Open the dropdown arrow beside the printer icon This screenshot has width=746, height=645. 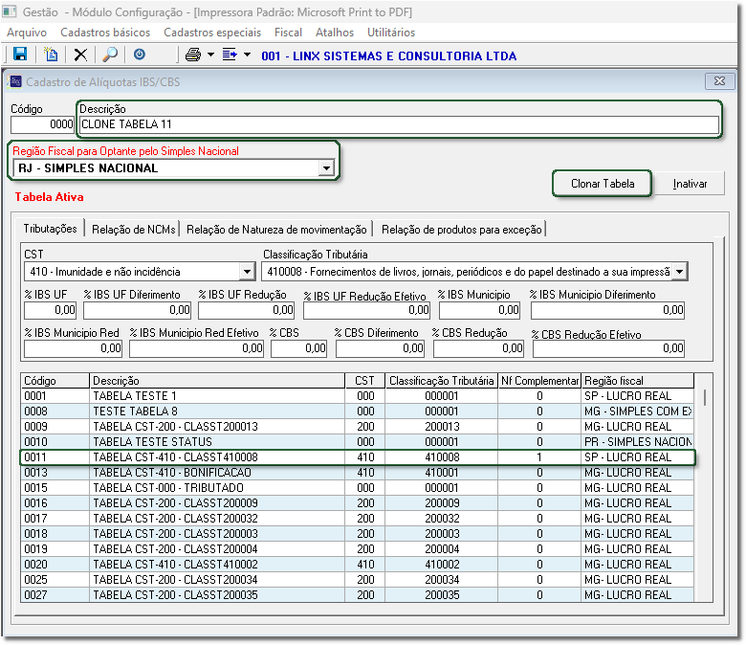[x=209, y=56]
